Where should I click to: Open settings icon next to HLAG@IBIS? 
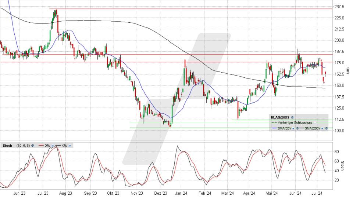click(x=292, y=117)
